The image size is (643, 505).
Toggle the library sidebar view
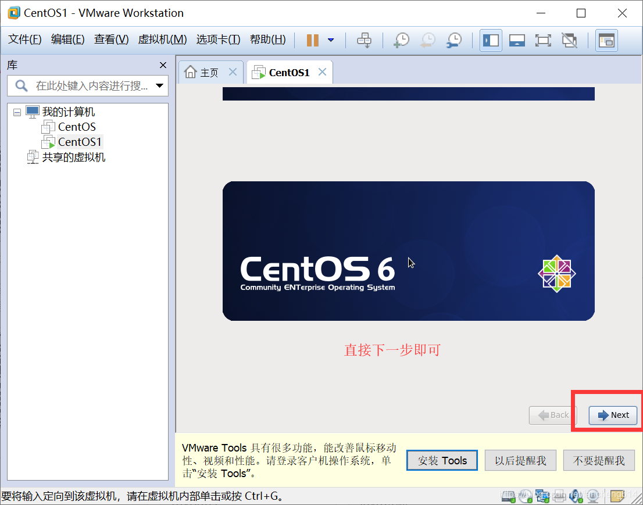[x=491, y=40]
